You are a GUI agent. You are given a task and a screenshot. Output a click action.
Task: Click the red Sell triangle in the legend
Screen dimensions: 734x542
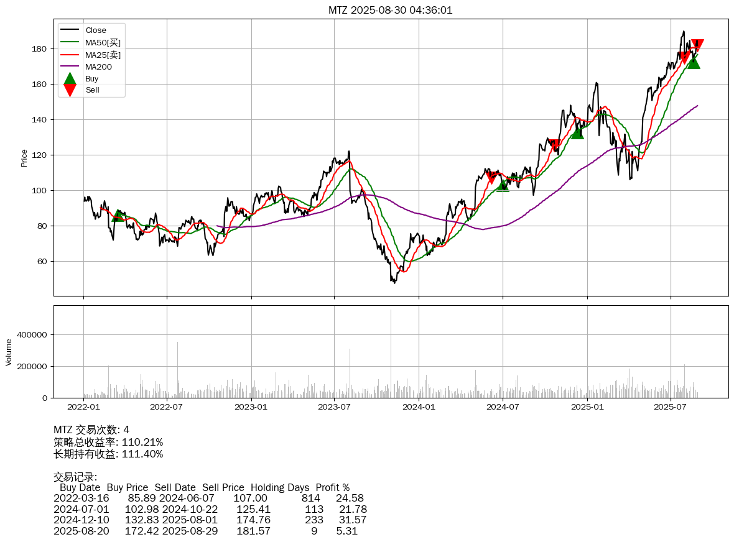[x=70, y=90]
